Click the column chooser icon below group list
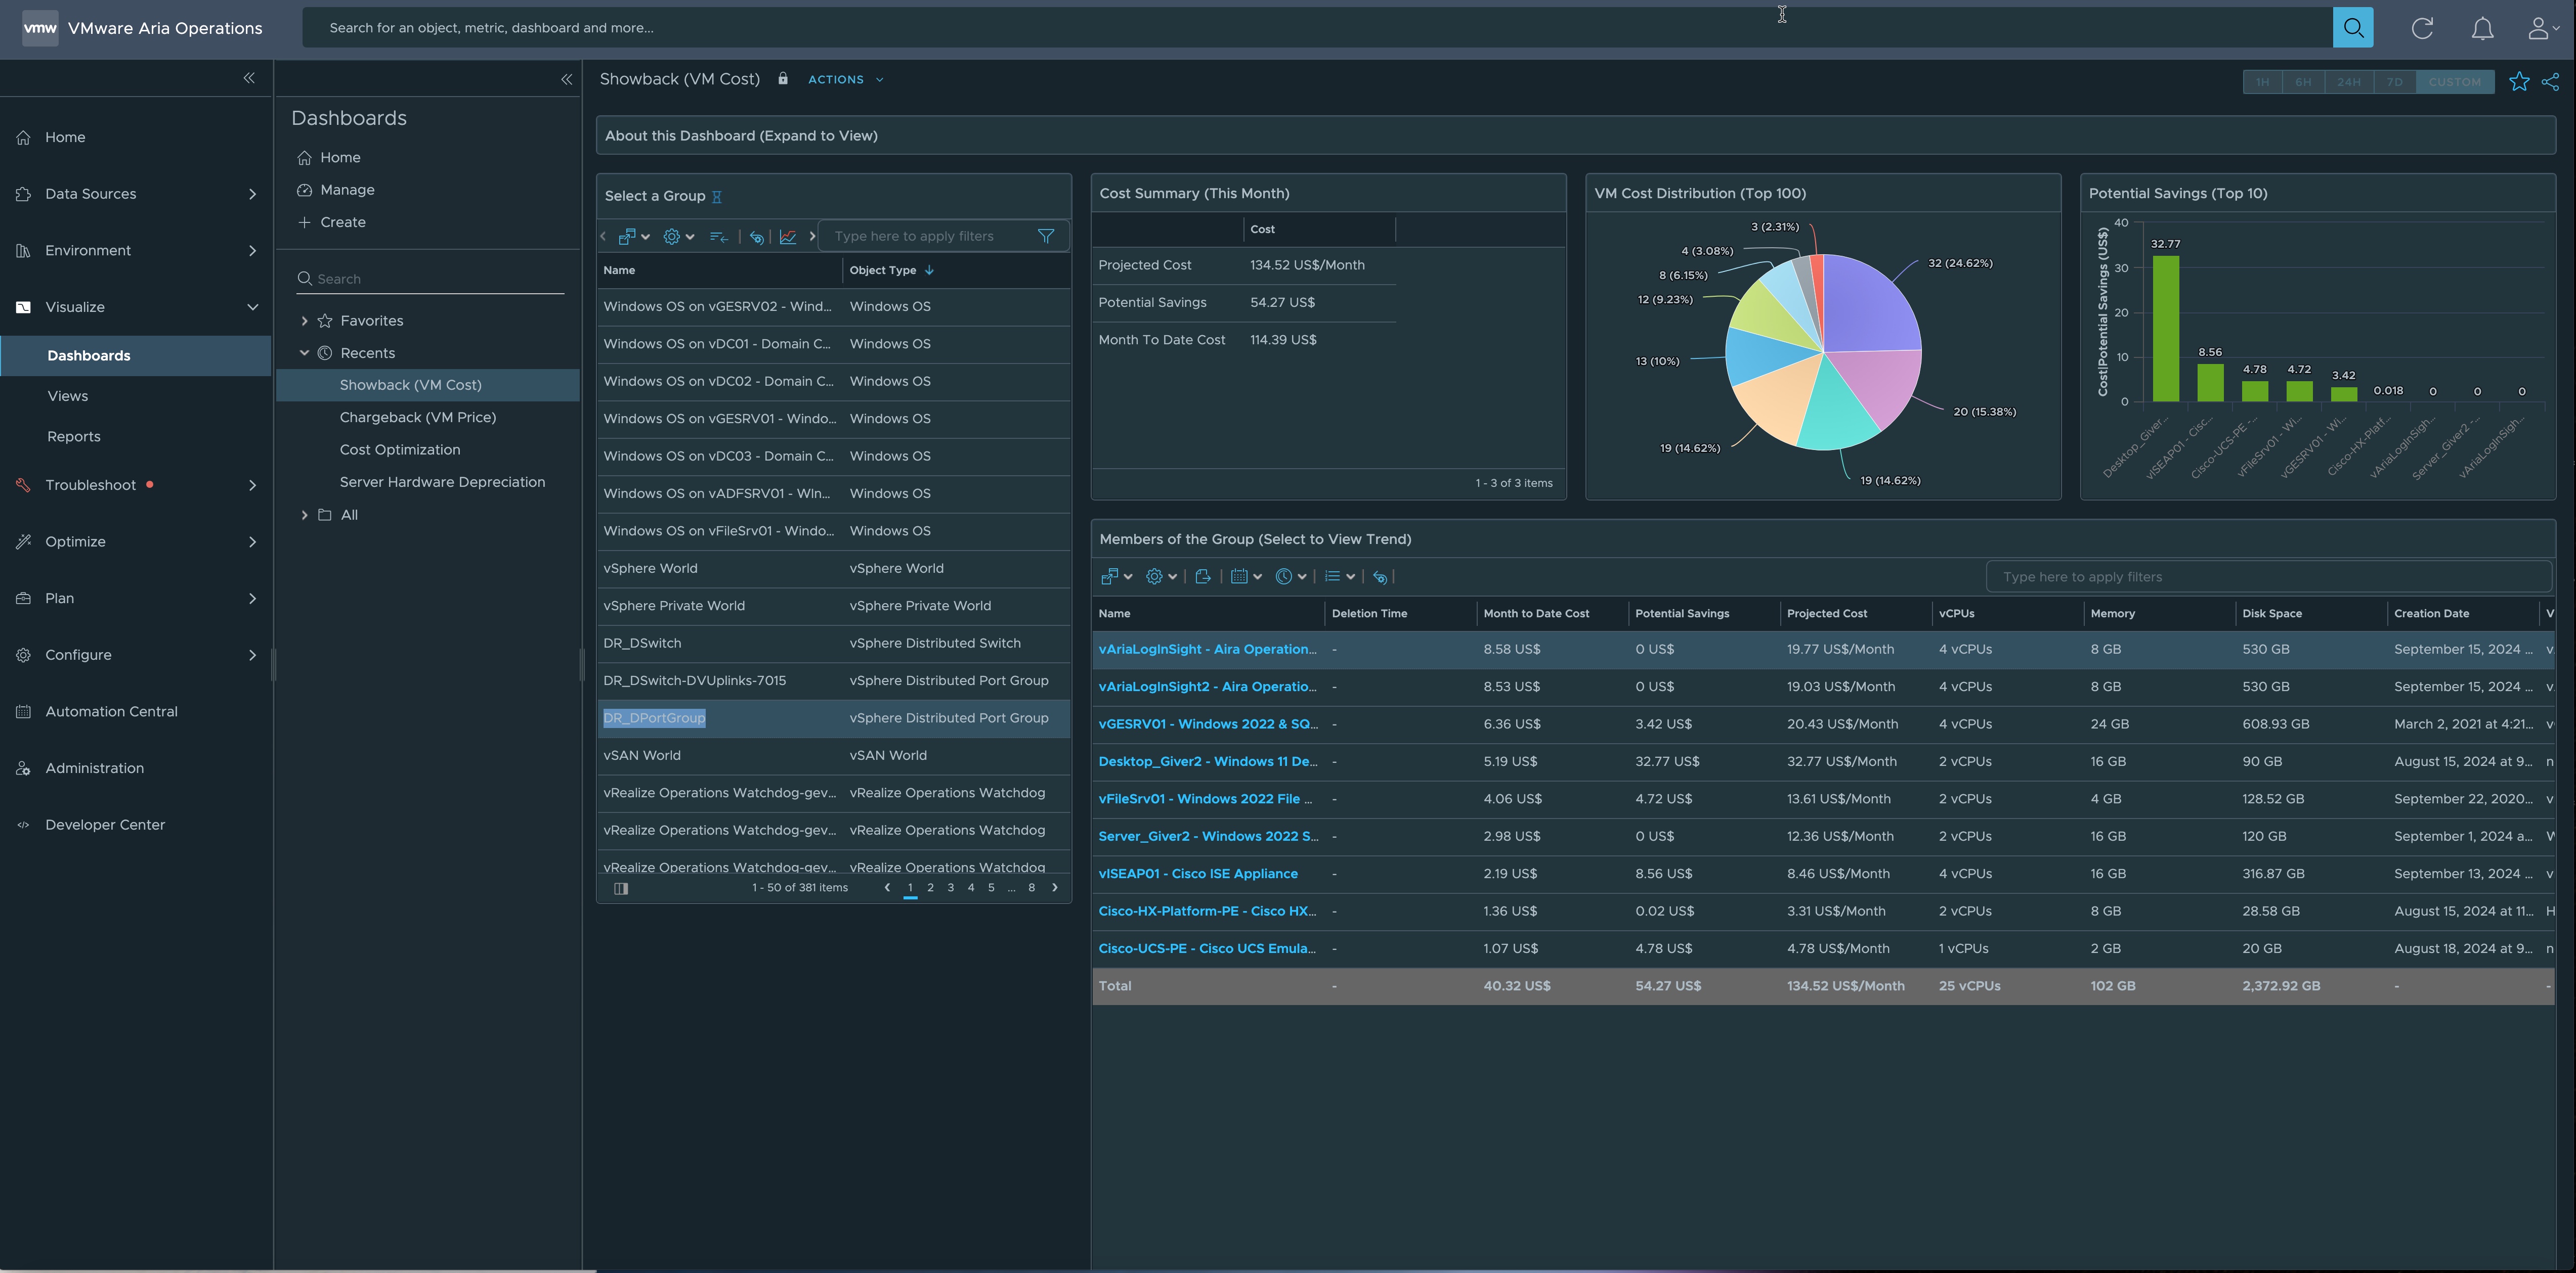This screenshot has width=2576, height=1273. (x=620, y=888)
